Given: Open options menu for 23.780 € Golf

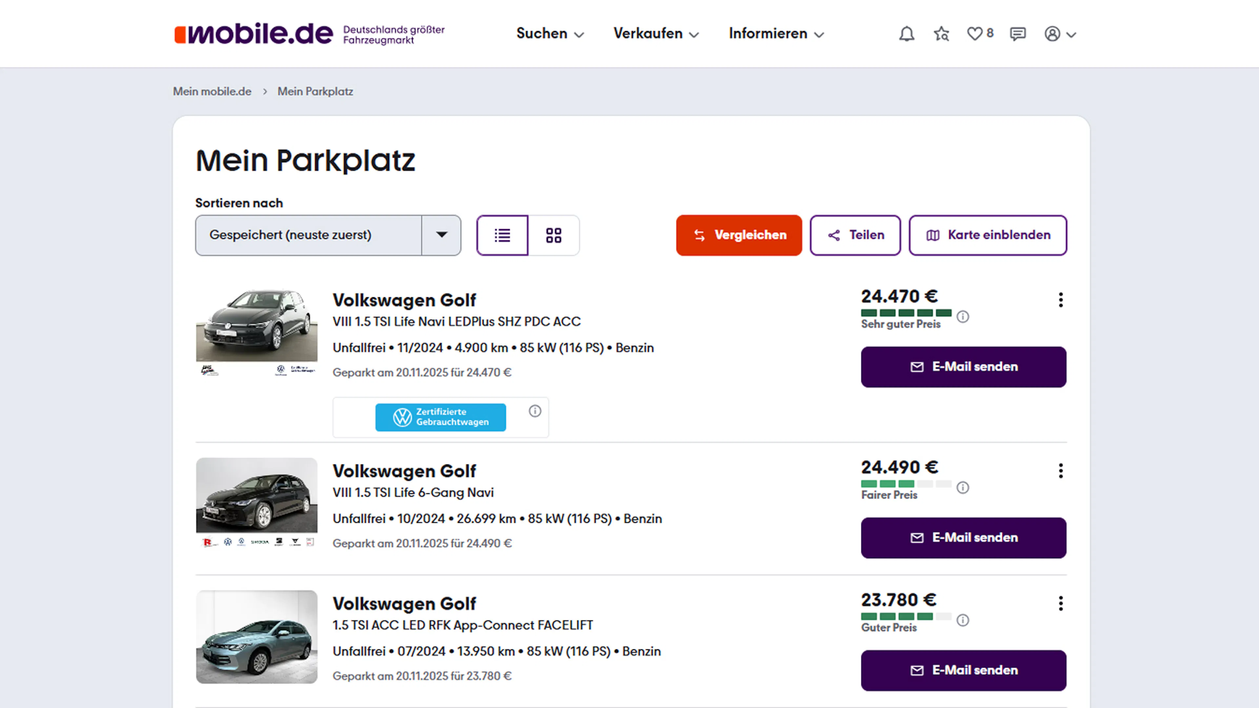Looking at the screenshot, I should tap(1061, 603).
